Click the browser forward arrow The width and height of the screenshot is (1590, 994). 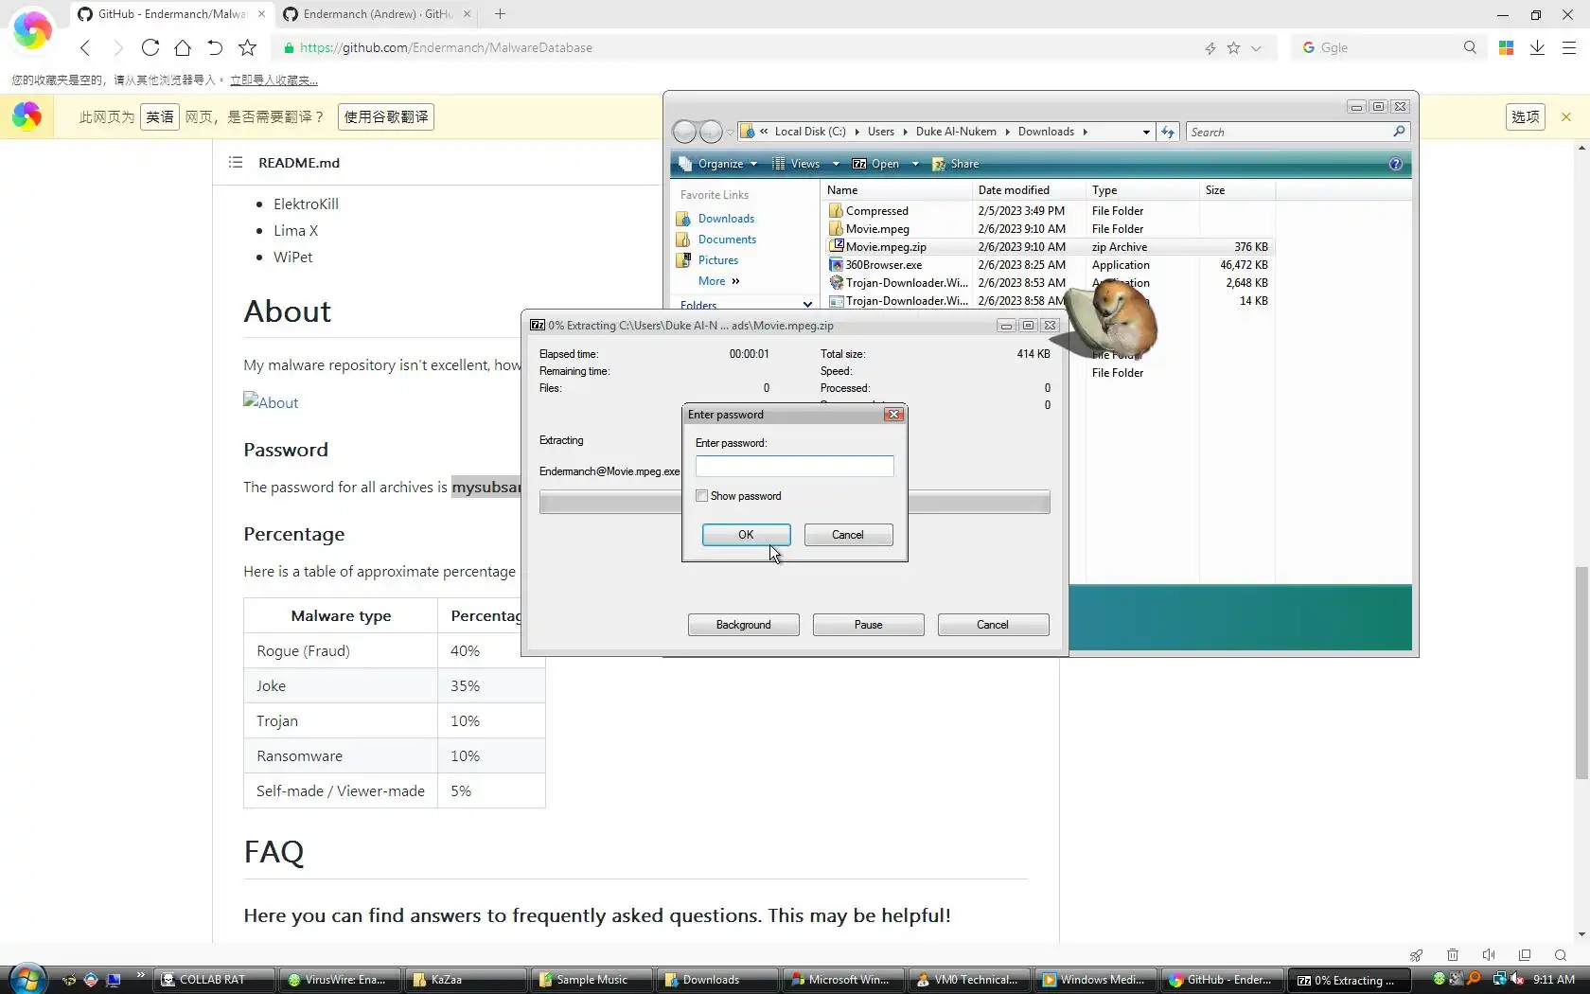(117, 47)
